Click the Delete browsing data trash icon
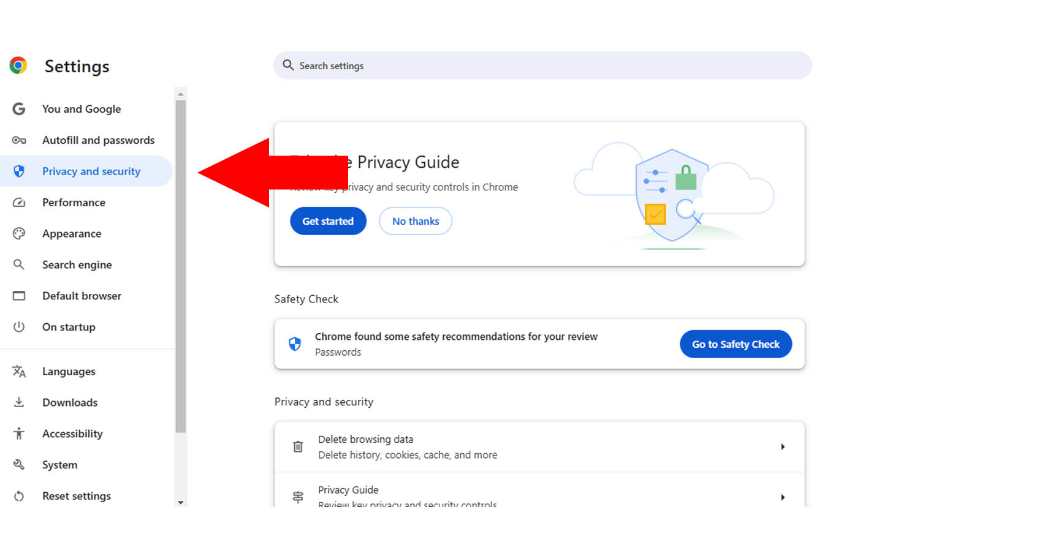1042x551 pixels. (x=298, y=447)
